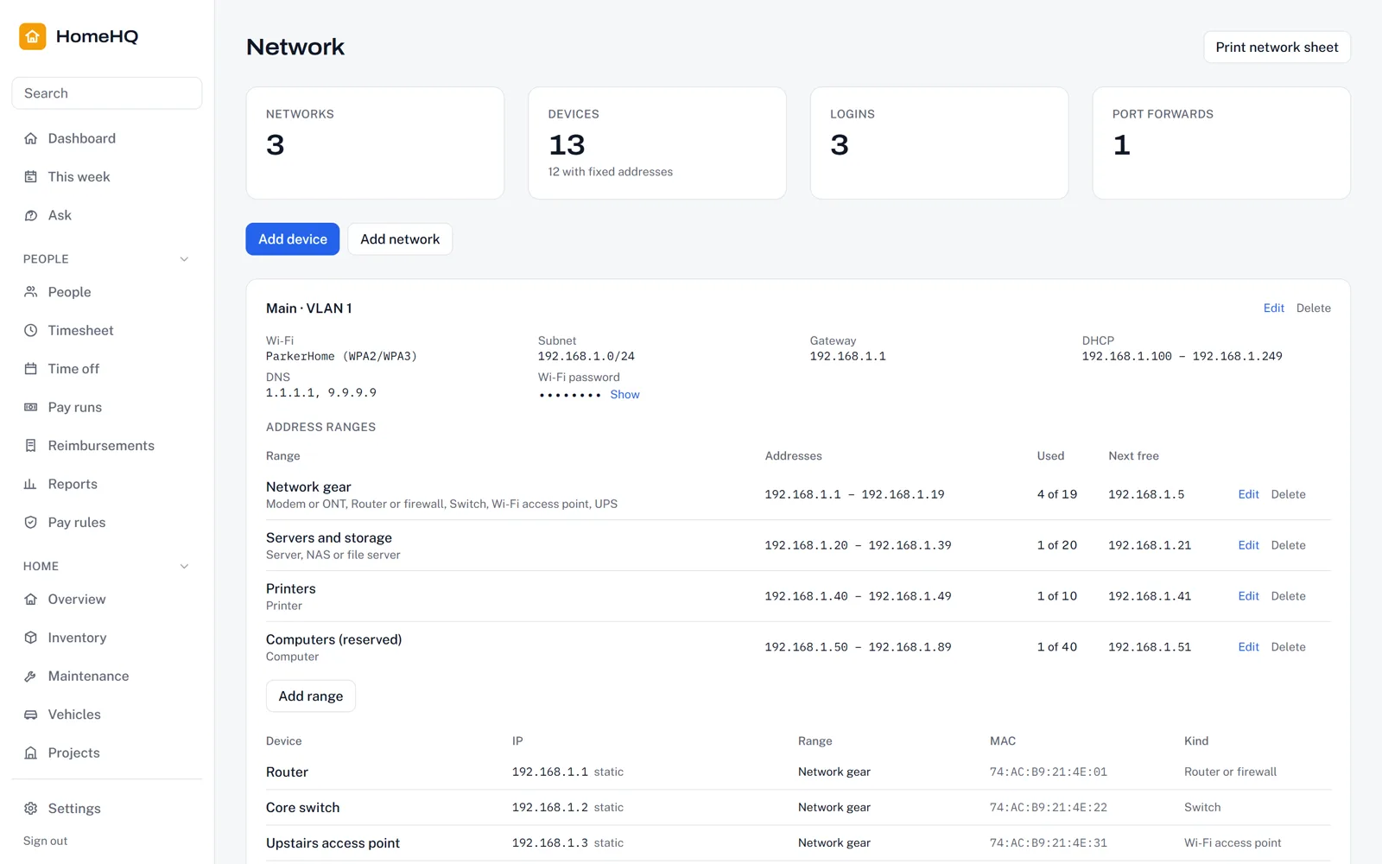The height and width of the screenshot is (864, 1382).
Task: Collapse the PEOPLE section chevron
Action: [x=184, y=259]
